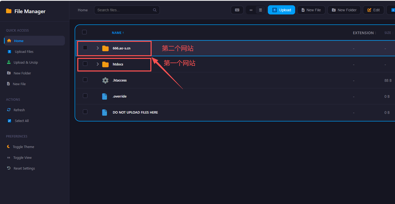The height and width of the screenshot is (204, 395).
Task: Click DO NOT UPLOAD FILES HERE file icon
Action: click(x=105, y=113)
